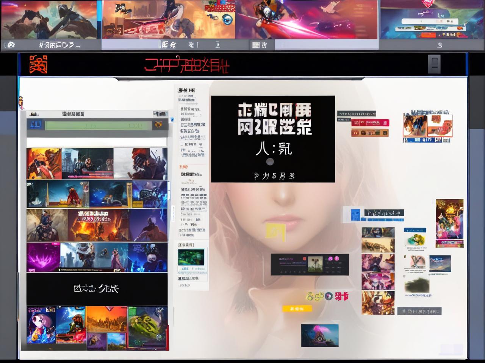
Task: Click the blue icon left of green bar
Action: [x=36, y=124]
